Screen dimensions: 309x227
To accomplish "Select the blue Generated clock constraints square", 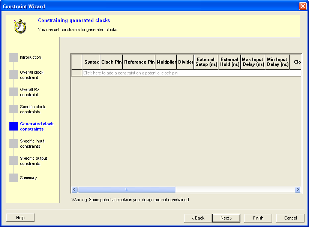I will pos(13,126).
